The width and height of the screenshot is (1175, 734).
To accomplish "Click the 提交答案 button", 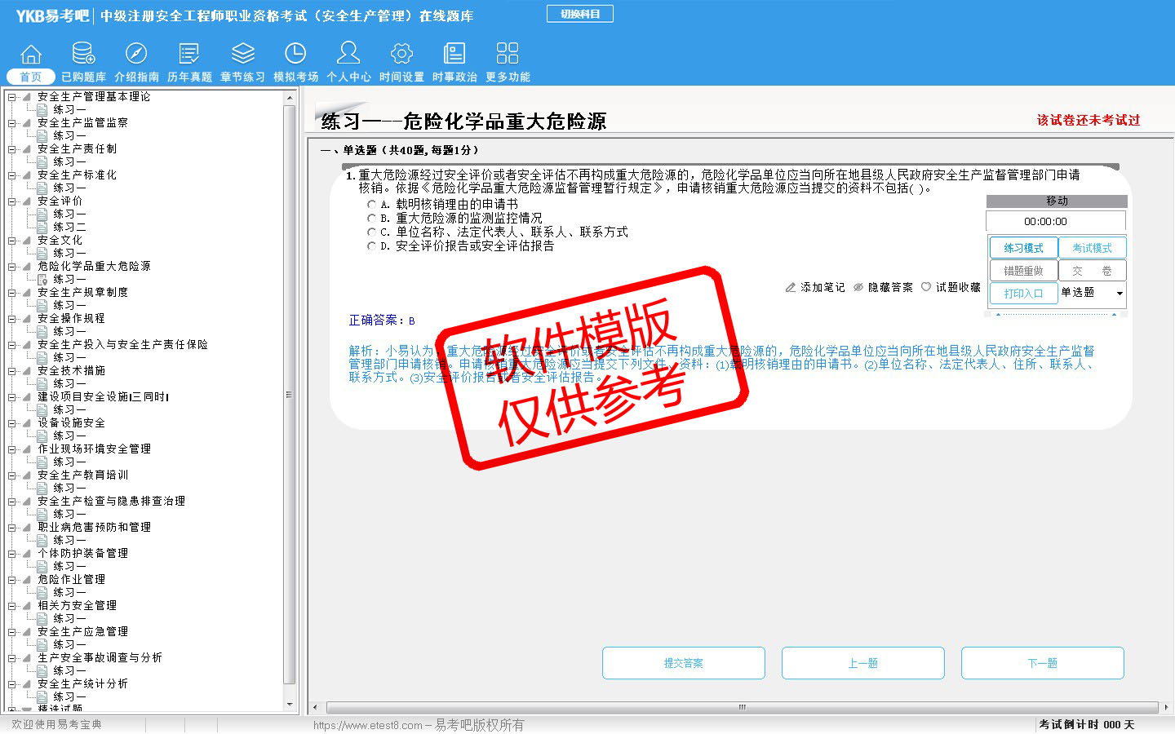I will [x=683, y=663].
